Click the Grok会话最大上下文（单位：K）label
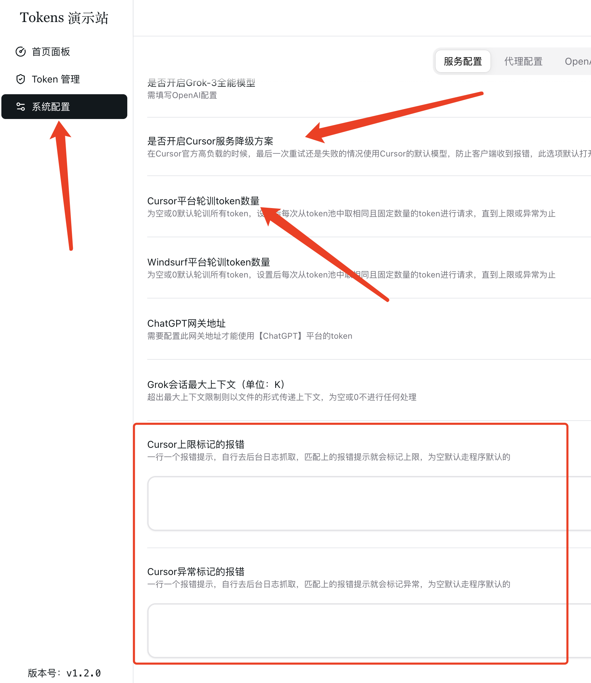The width and height of the screenshot is (591, 683). click(216, 384)
